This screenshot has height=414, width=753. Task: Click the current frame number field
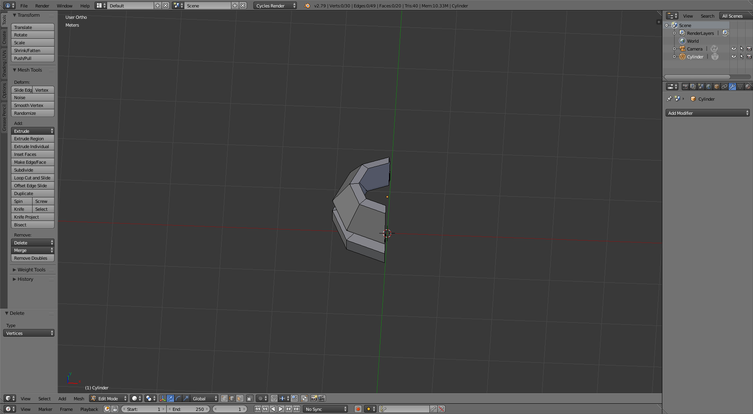230,409
